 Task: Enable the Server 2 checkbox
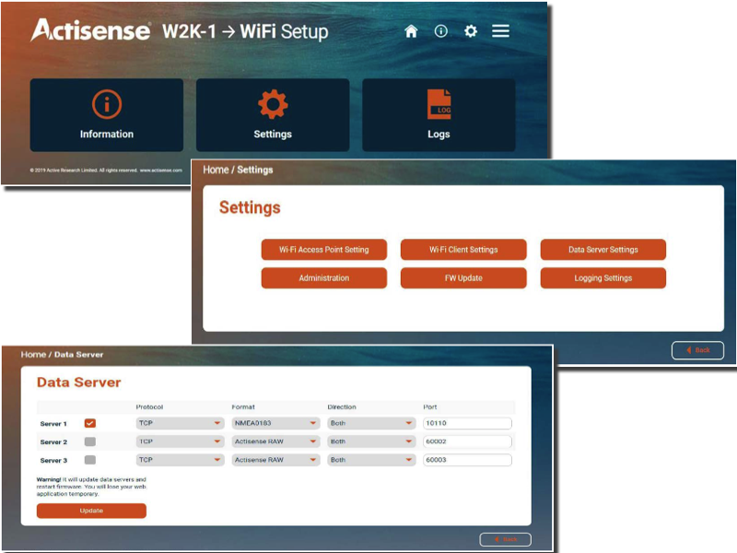click(89, 441)
